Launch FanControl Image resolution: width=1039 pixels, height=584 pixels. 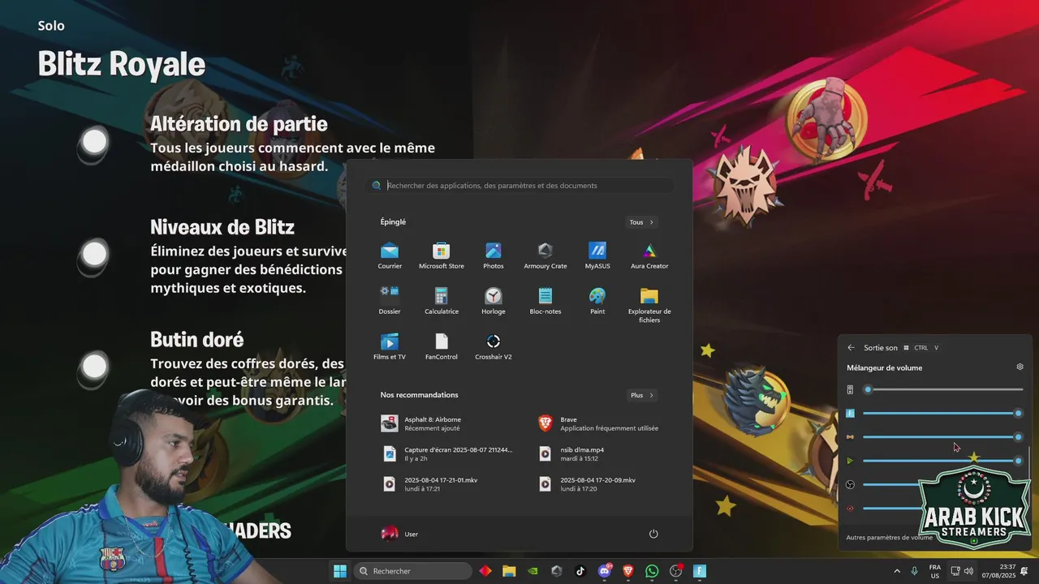(x=442, y=347)
